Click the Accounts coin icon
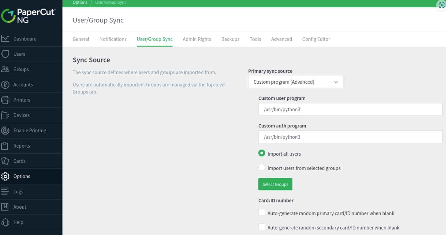This screenshot has height=235, width=446. pyautogui.click(x=5, y=85)
